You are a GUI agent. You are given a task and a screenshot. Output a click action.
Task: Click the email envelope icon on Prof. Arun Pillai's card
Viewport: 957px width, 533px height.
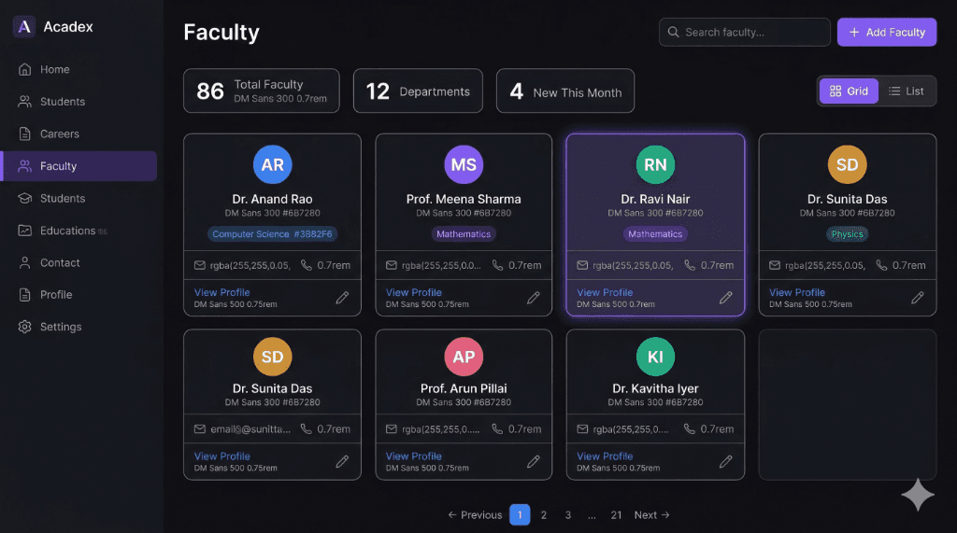tap(392, 429)
